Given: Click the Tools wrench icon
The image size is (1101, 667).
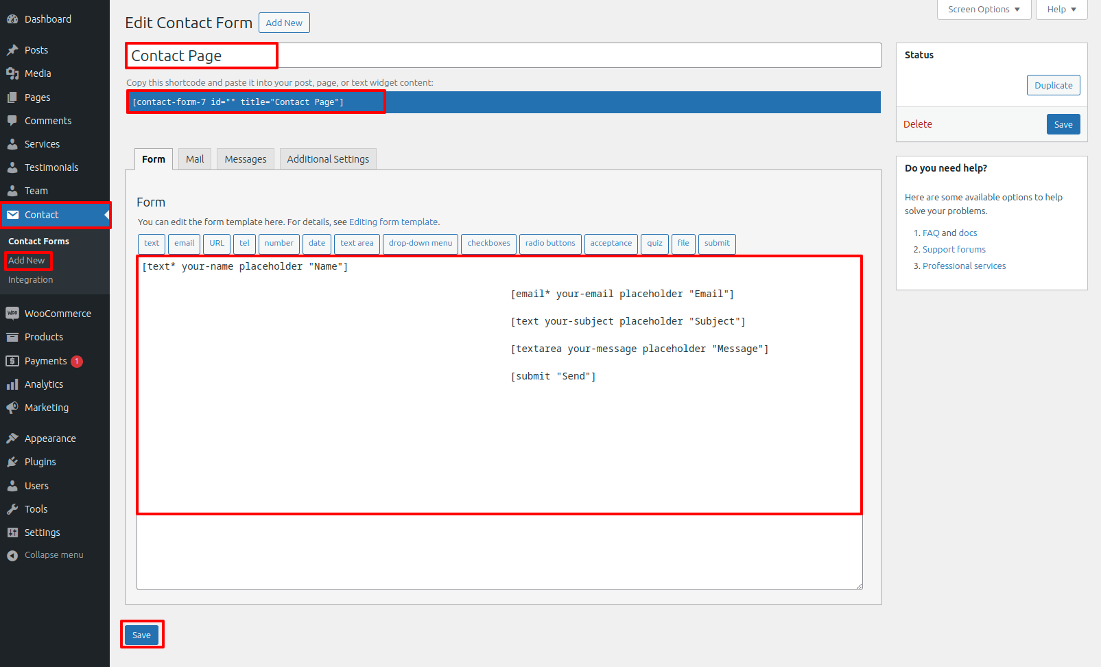Looking at the screenshot, I should [x=12, y=509].
